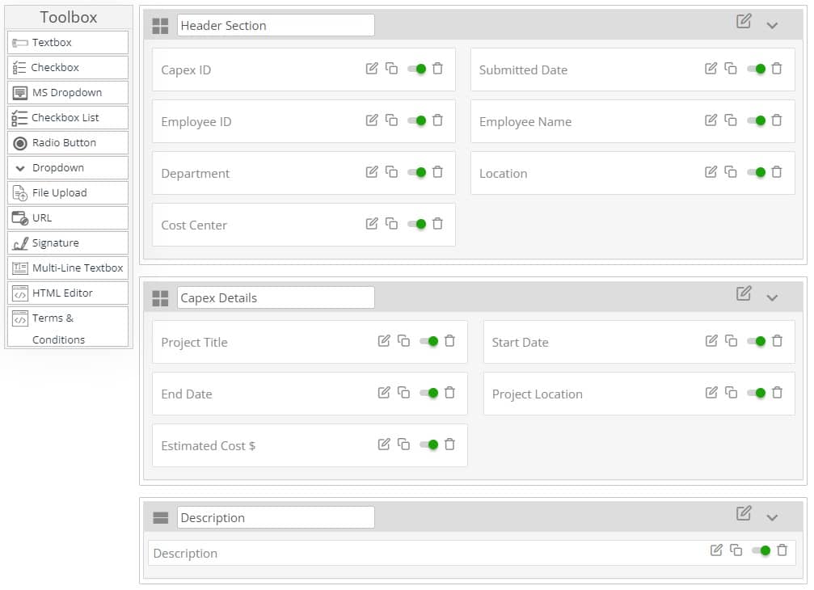This screenshot has height=590, width=814.
Task: Select Textbox from the Toolbox
Action: pyautogui.click(x=68, y=43)
